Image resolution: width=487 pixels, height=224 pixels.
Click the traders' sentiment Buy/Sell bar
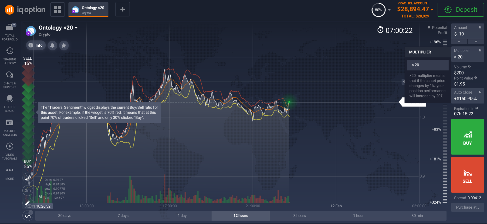coord(28,113)
